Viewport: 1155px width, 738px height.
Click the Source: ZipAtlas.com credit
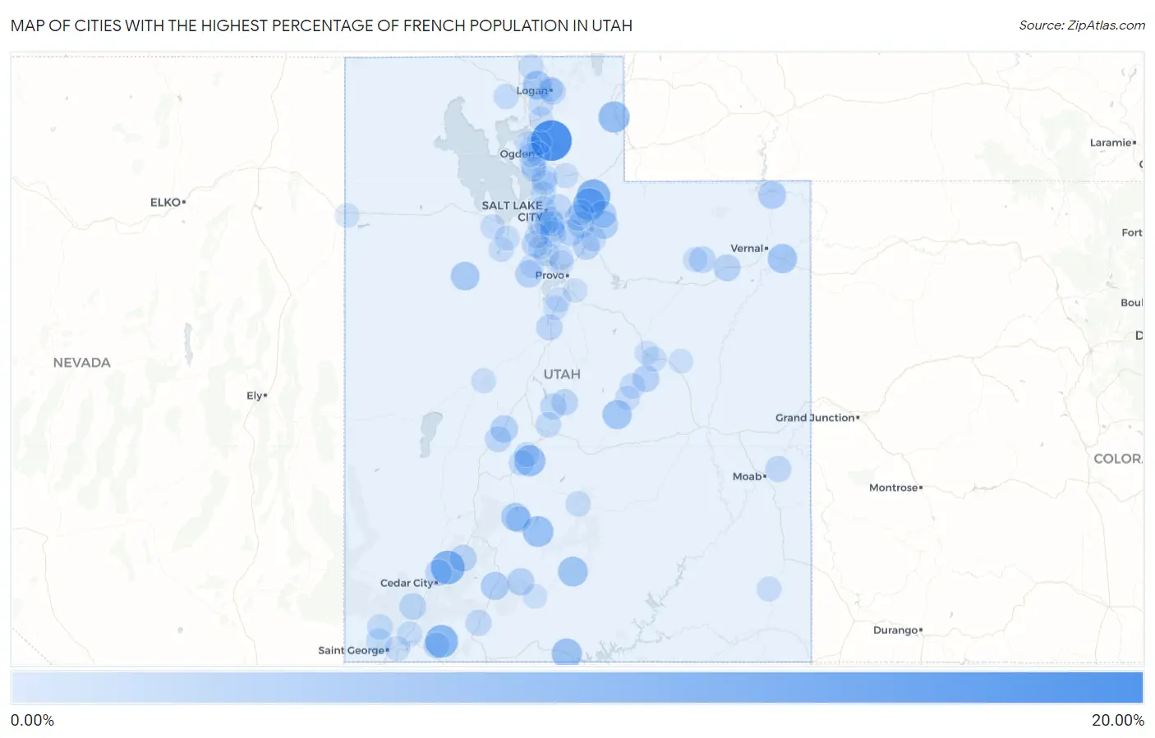pyautogui.click(x=1082, y=25)
